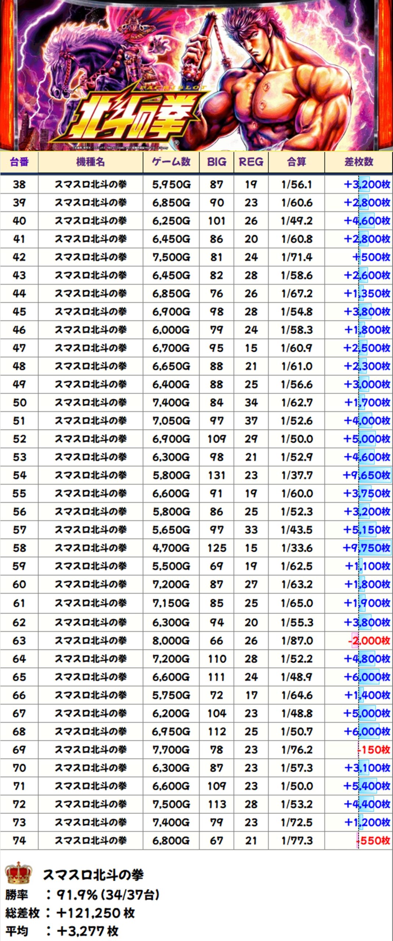Click the REG column header
393x941 pixels.
251,162
